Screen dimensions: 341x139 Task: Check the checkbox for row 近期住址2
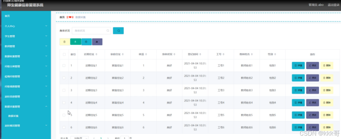pos(64,78)
